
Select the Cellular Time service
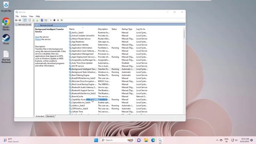(108, 112)
